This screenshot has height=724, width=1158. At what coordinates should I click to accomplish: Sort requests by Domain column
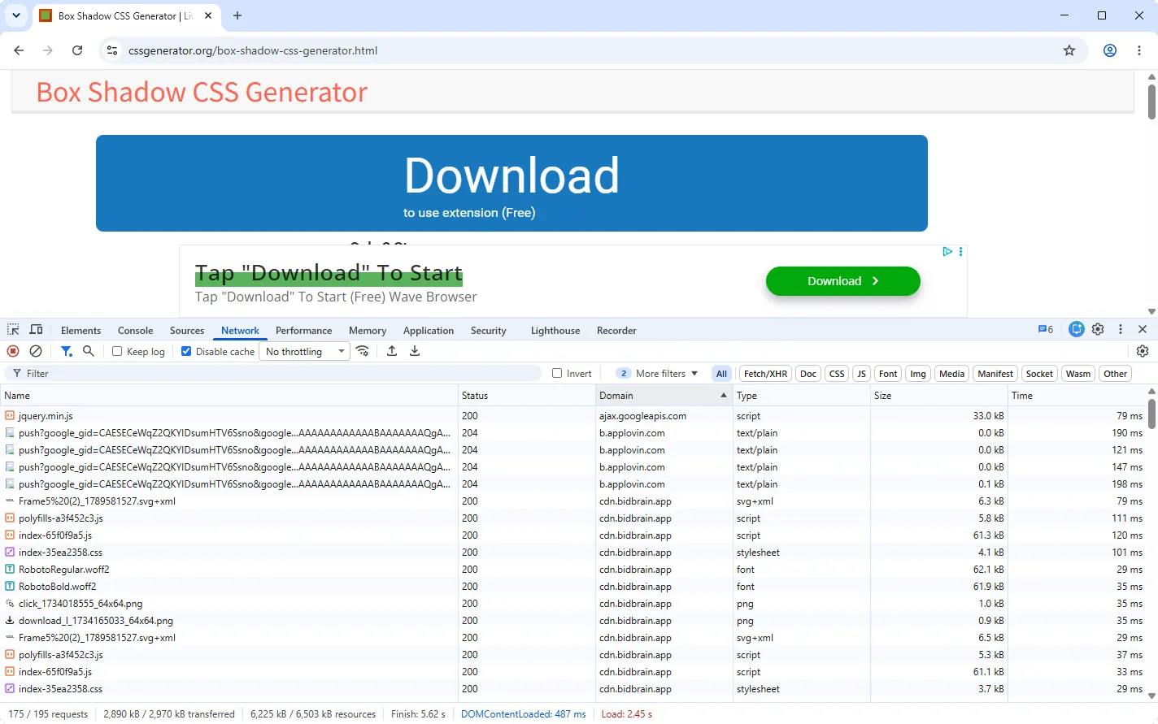point(664,396)
